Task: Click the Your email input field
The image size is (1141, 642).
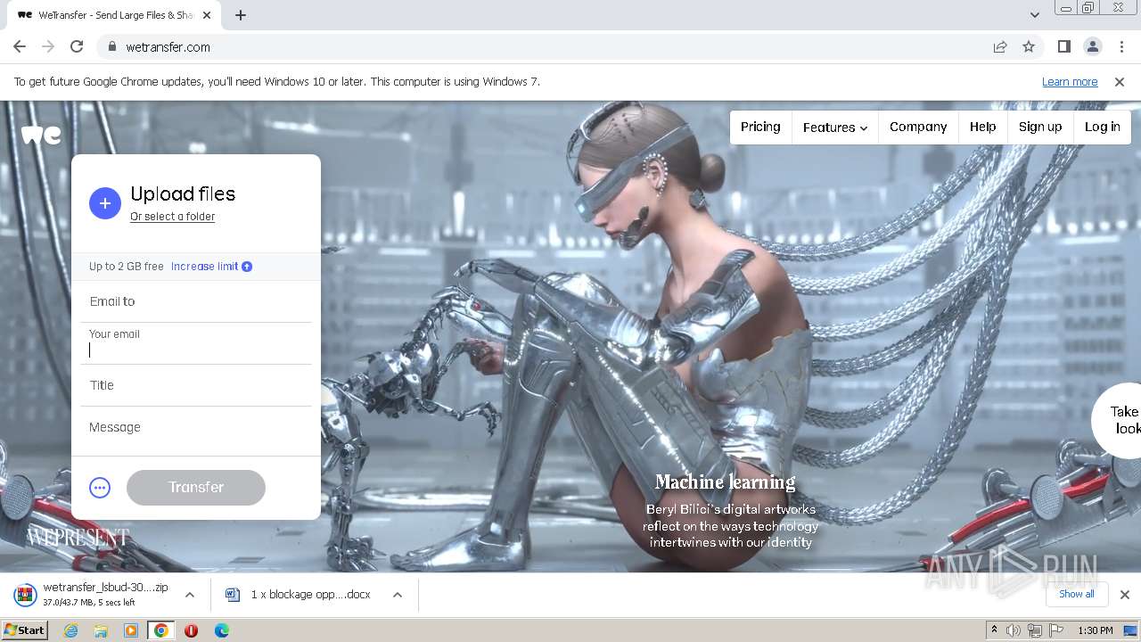Action: pyautogui.click(x=196, y=343)
